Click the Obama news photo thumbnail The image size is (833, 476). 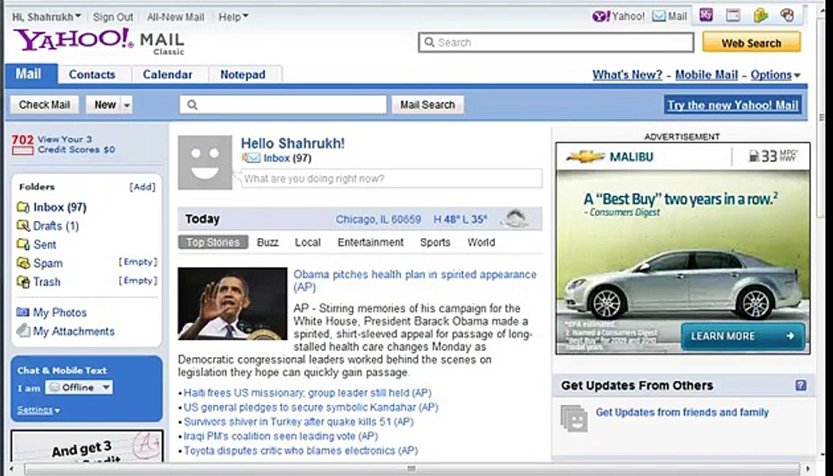[x=233, y=303]
